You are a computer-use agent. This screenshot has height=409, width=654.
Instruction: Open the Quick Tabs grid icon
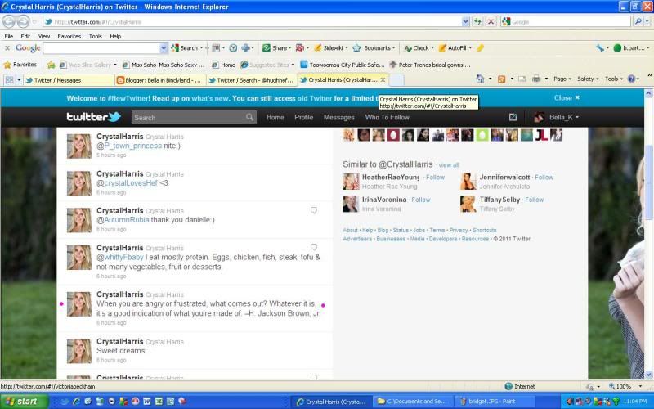(x=9, y=79)
